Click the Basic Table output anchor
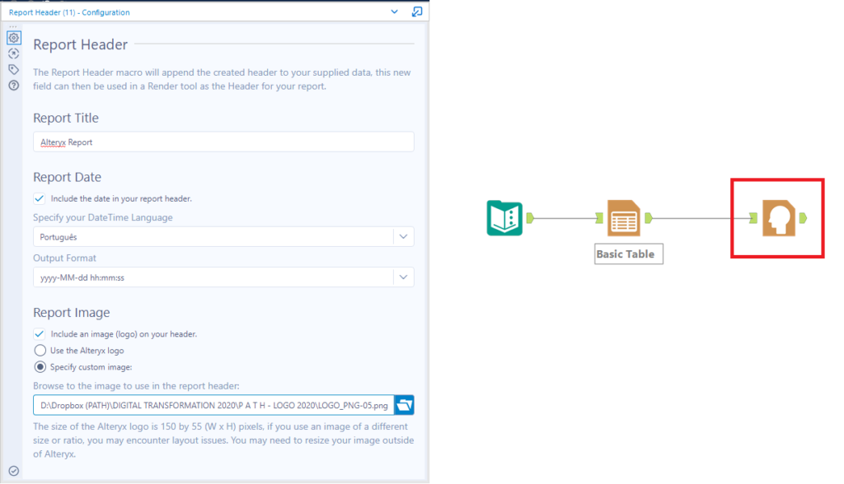This screenshot has width=844, height=484. pyautogui.click(x=649, y=218)
